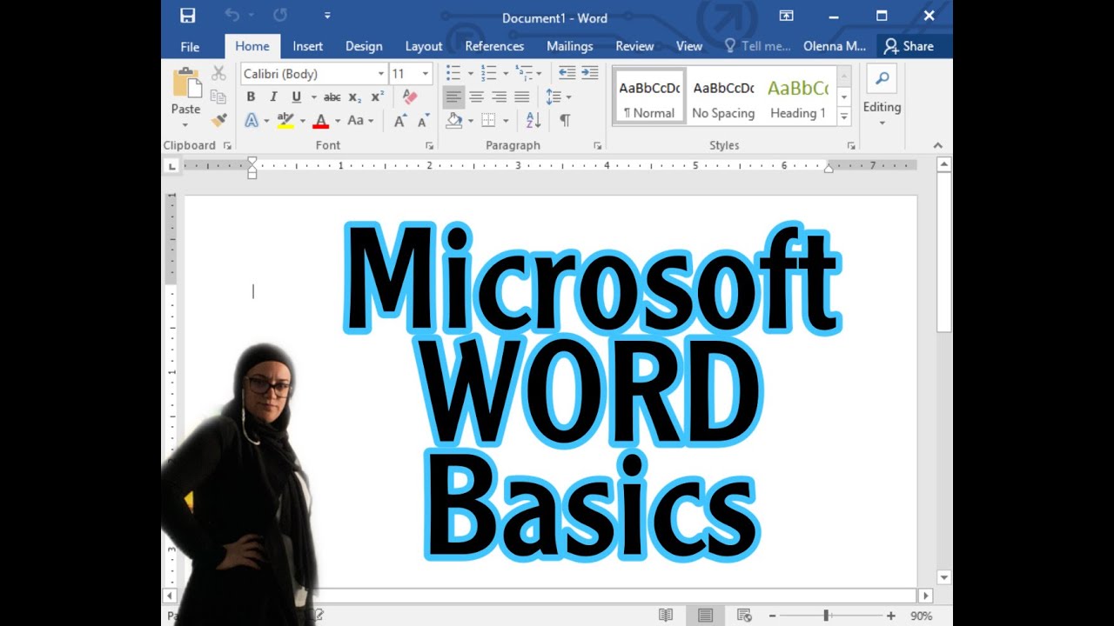Open the Font dialog launcher

coord(429,146)
